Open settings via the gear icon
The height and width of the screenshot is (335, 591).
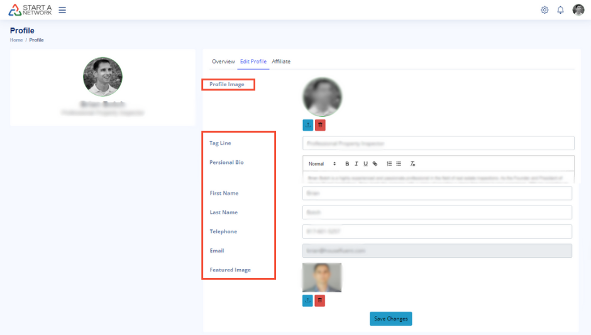tap(544, 10)
